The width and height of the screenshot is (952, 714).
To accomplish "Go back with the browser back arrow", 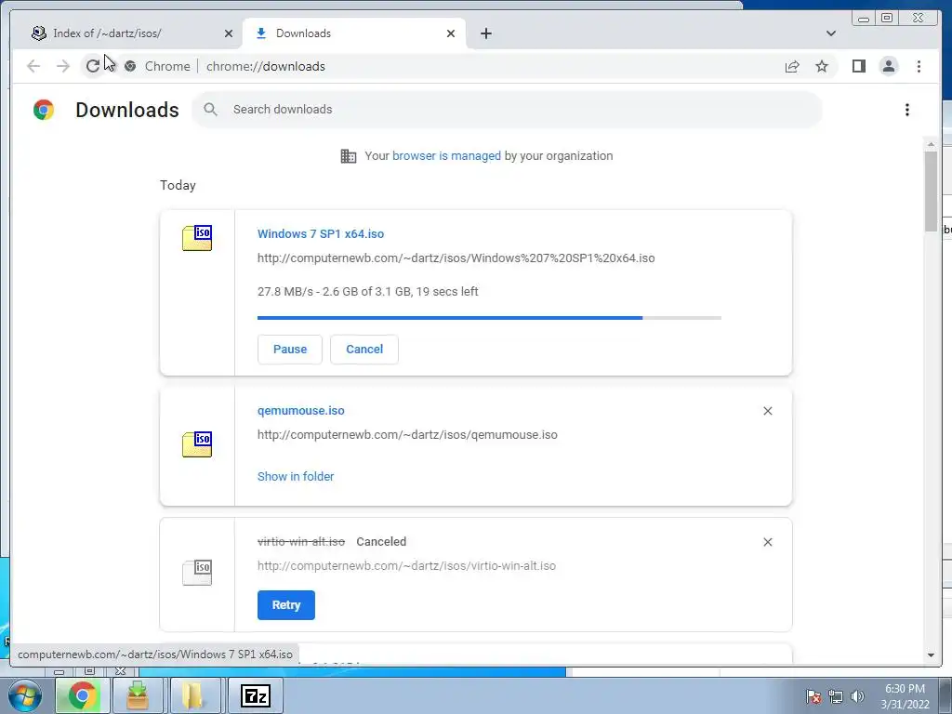I will coord(33,66).
